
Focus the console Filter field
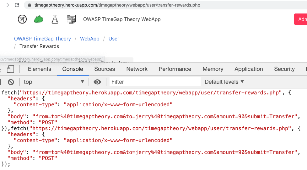[155, 82]
